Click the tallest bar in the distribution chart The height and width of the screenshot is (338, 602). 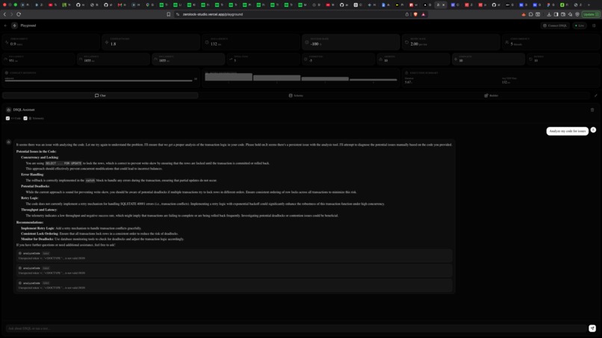click(x=229, y=77)
